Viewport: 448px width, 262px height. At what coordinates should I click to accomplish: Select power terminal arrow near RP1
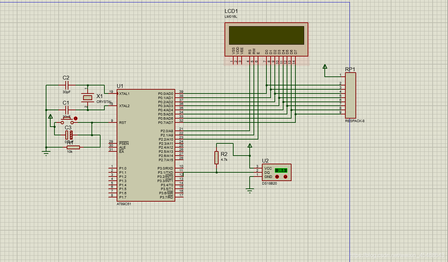pos(325,67)
